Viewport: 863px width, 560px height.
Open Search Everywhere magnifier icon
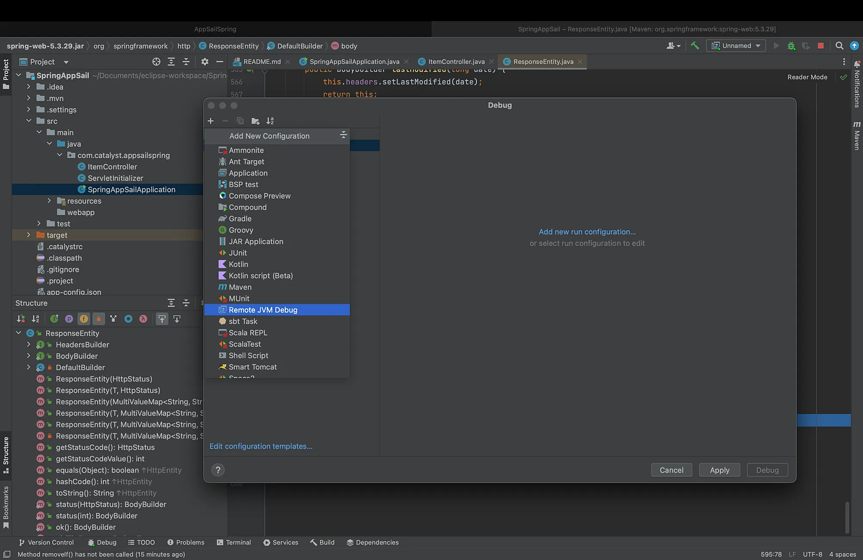click(839, 46)
